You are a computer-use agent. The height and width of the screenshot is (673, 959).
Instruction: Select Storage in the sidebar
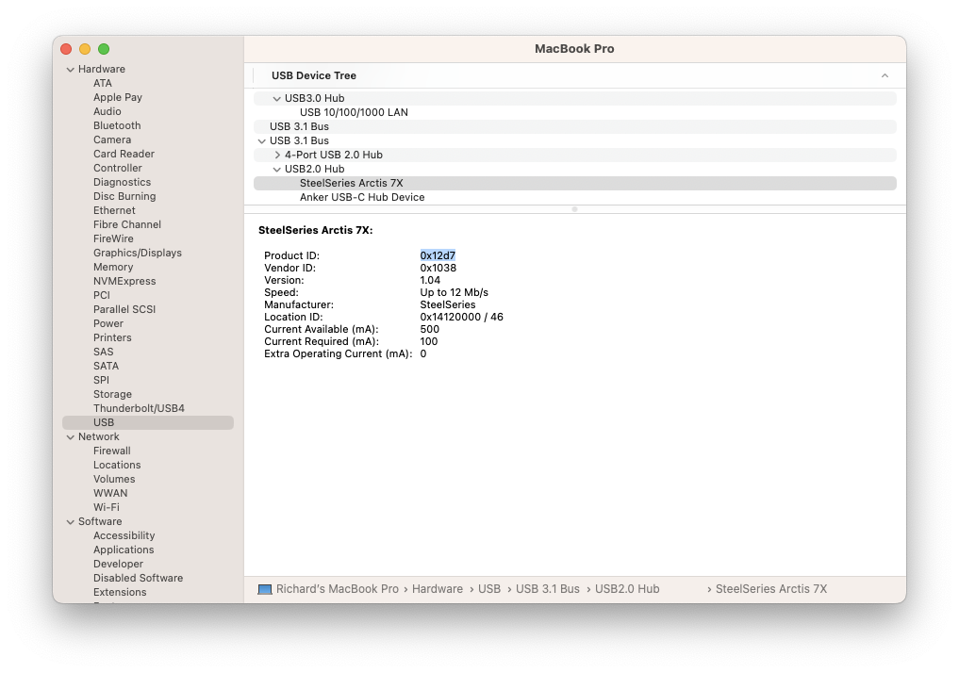pos(112,394)
